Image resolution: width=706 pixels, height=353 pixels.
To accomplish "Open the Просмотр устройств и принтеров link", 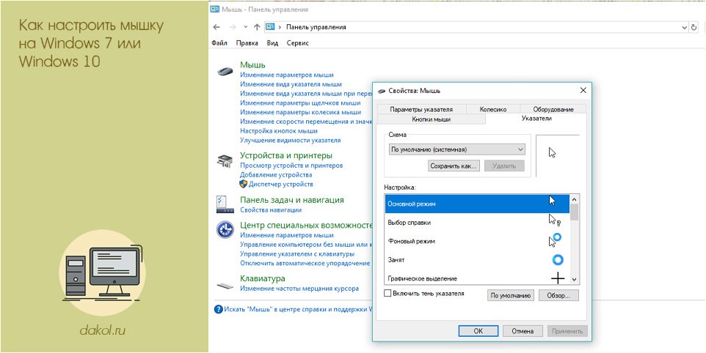I will coord(291,166).
